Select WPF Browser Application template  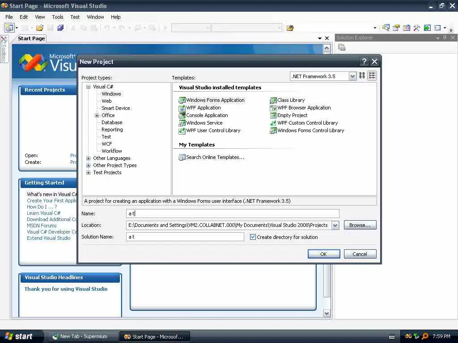(x=300, y=108)
